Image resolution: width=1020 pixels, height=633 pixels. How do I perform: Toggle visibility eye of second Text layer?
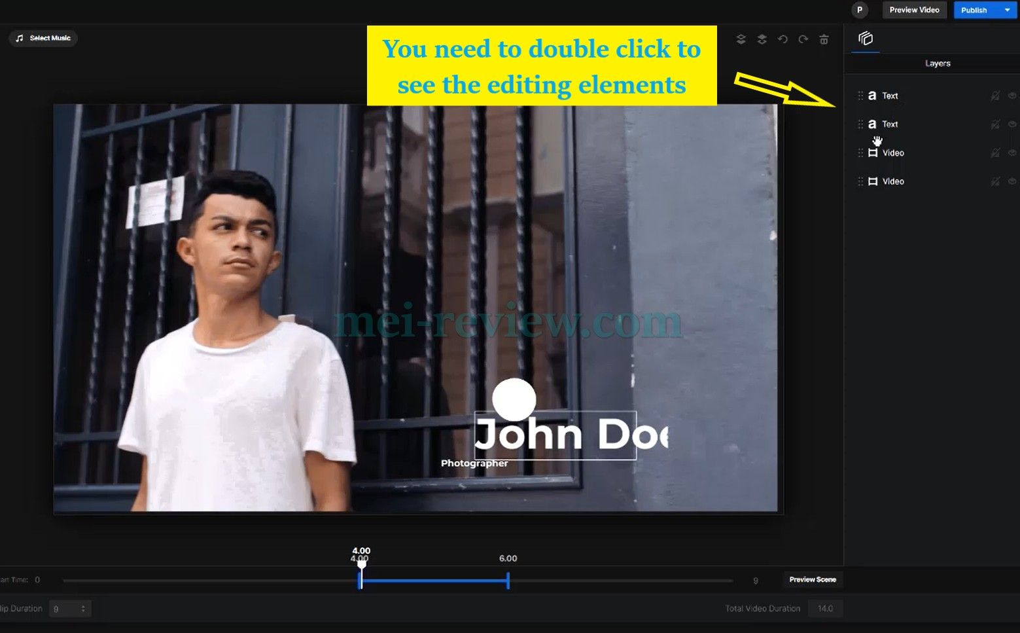[1012, 124]
